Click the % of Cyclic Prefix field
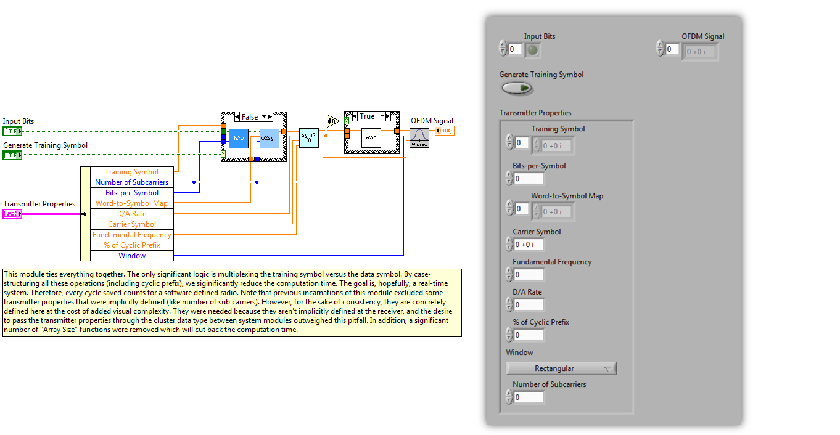Image resolution: width=840 pixels, height=435 pixels. tap(529, 335)
